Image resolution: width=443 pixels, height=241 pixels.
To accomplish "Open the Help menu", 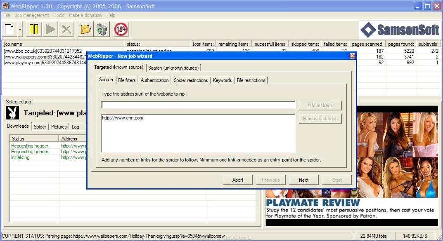I will tap(111, 15).
